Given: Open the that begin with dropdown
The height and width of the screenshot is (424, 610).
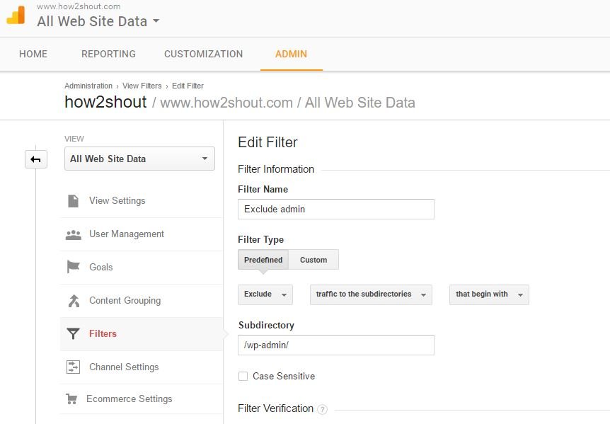Looking at the screenshot, I should click(x=488, y=294).
